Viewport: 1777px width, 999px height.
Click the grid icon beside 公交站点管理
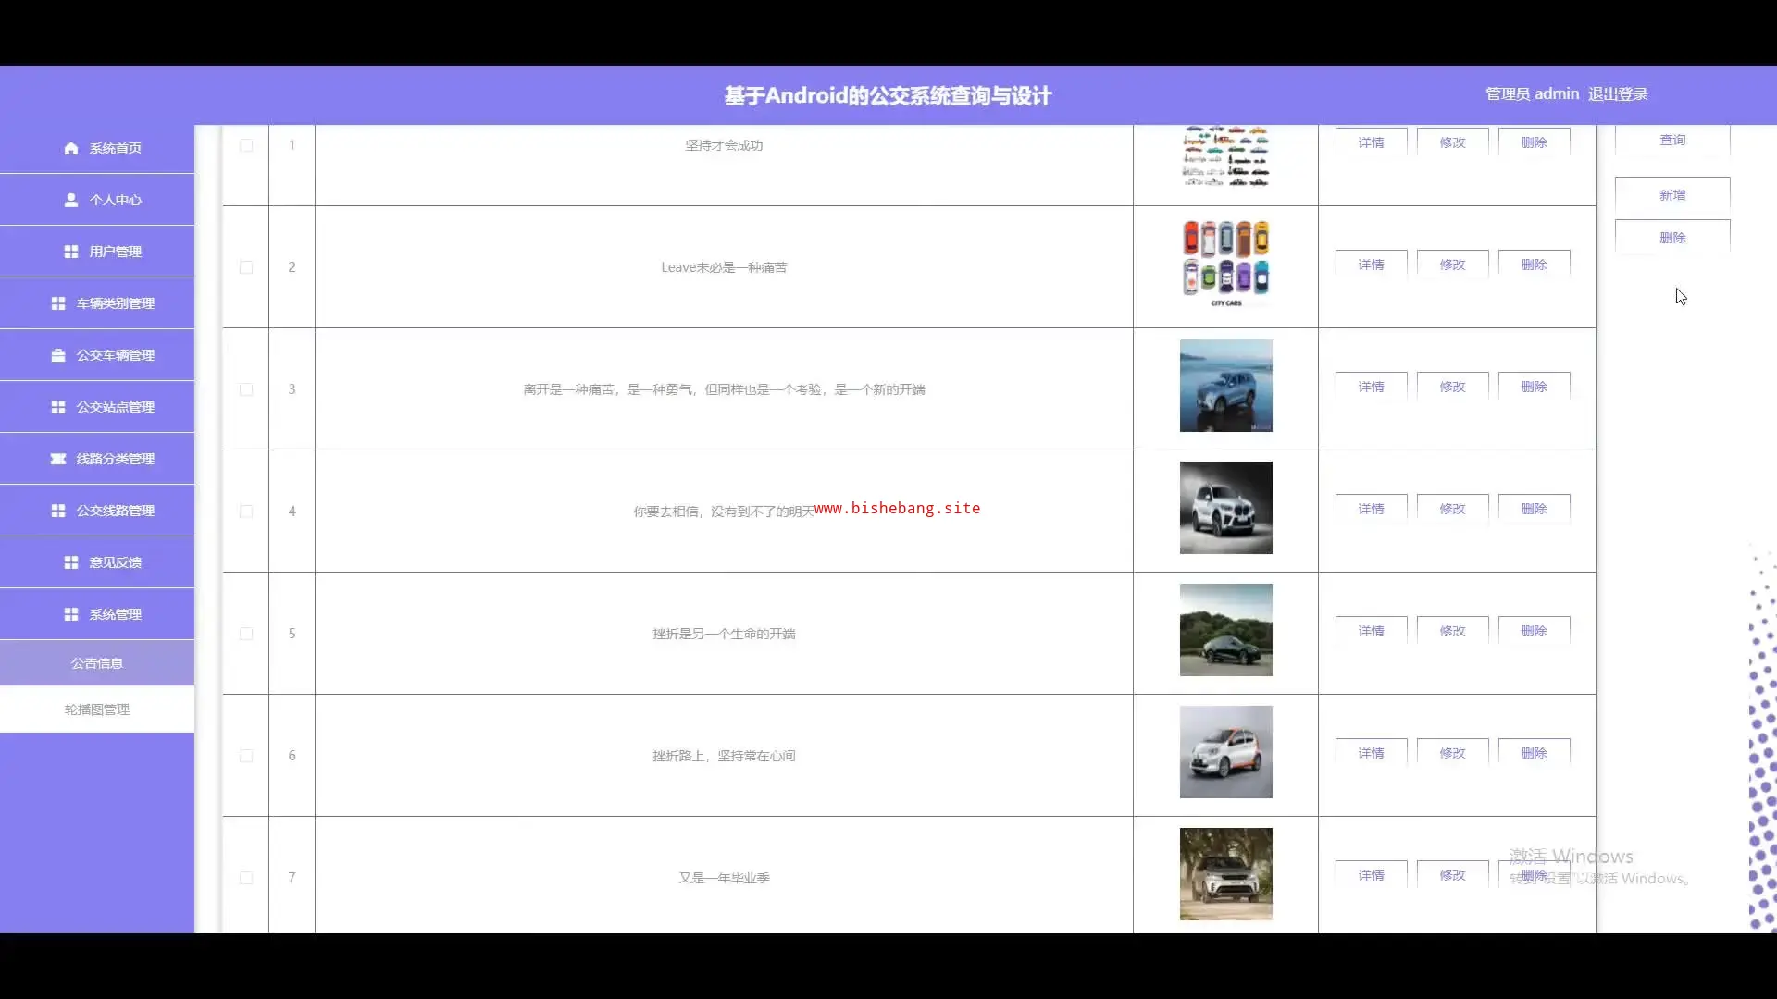coord(58,407)
